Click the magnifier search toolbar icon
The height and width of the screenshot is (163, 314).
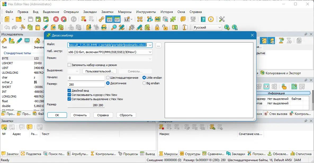coord(114,27)
